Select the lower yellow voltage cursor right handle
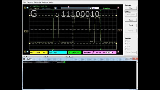This screenshot has height=90, width=160. pos(116,43)
